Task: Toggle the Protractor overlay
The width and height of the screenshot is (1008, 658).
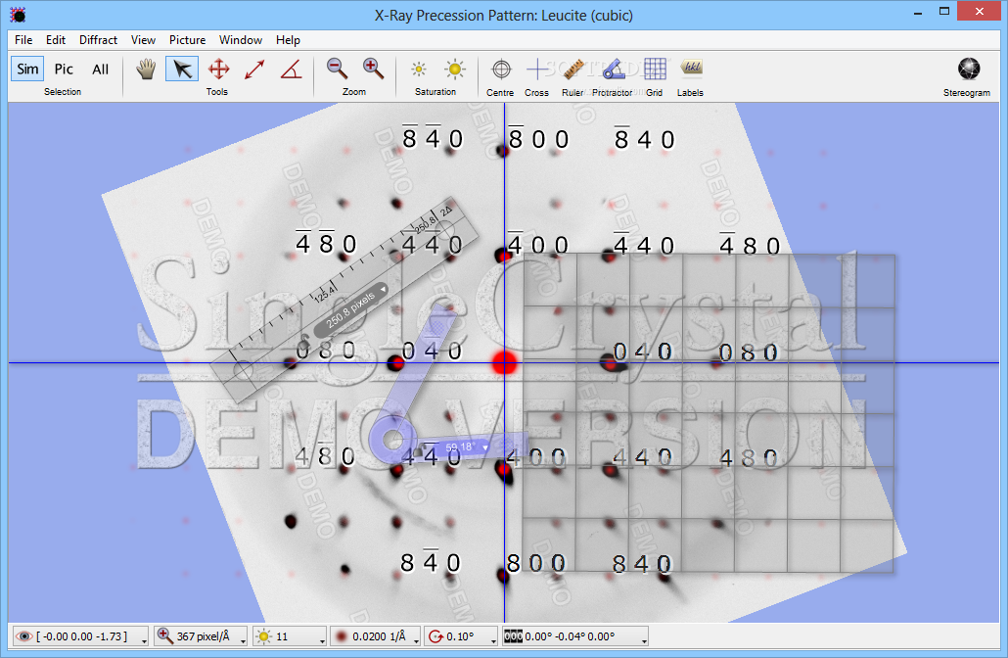Action: [613, 69]
